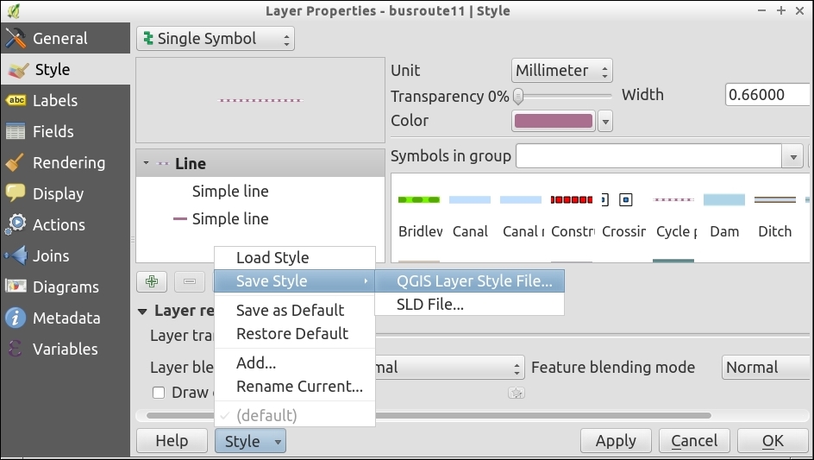Collapse the Line symbol tree node
The width and height of the screenshot is (814, 460).
coord(147,163)
